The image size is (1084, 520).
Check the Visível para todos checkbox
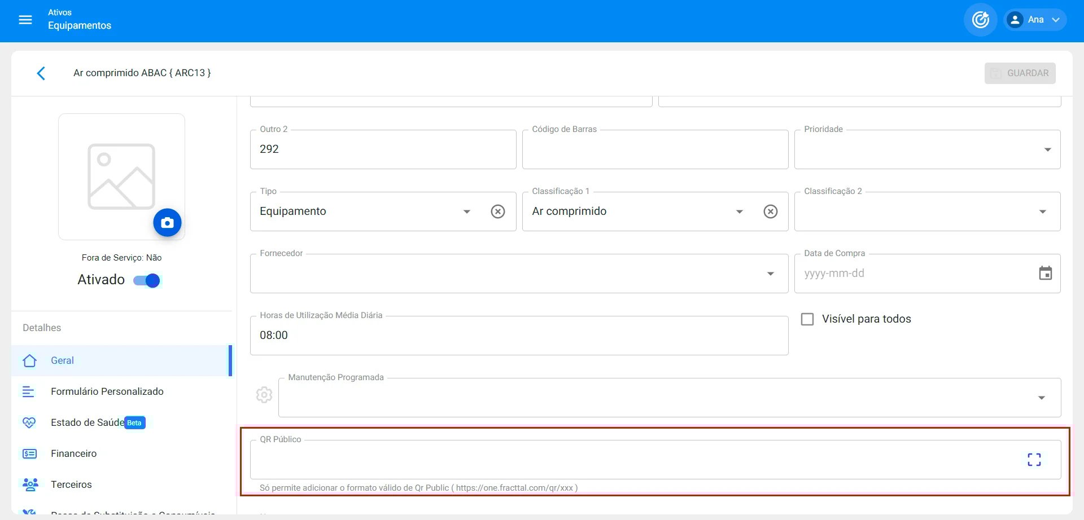[x=807, y=319]
